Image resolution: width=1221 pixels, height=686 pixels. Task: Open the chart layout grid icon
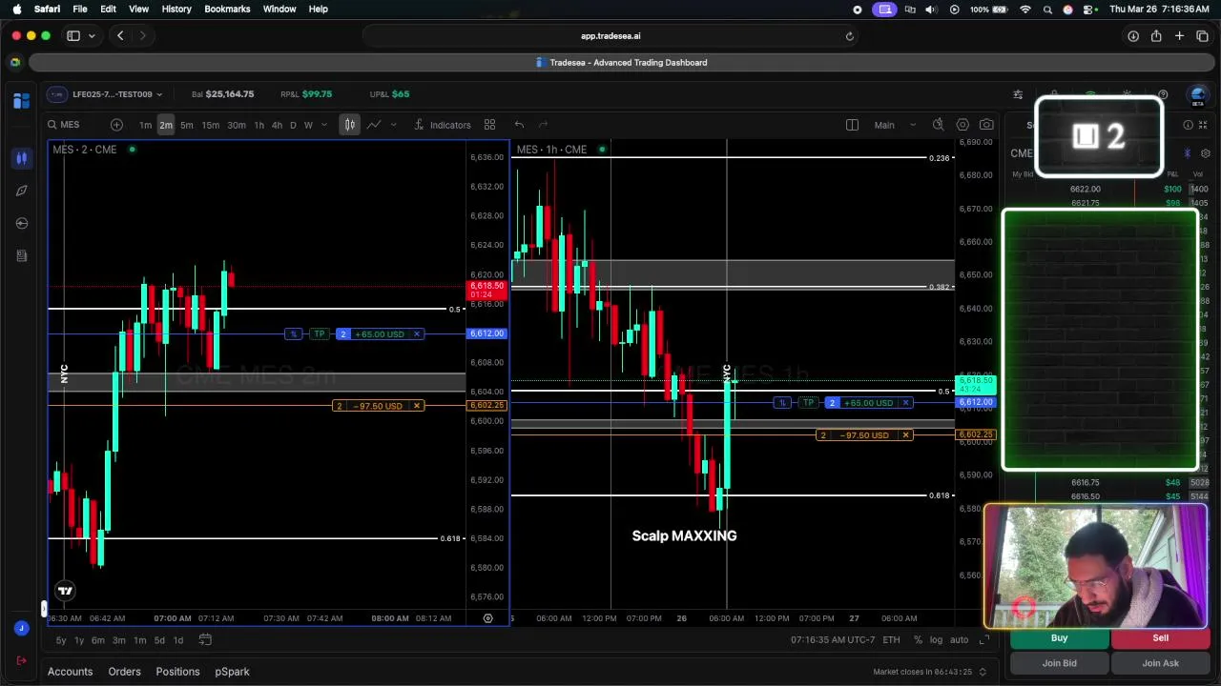pos(489,125)
